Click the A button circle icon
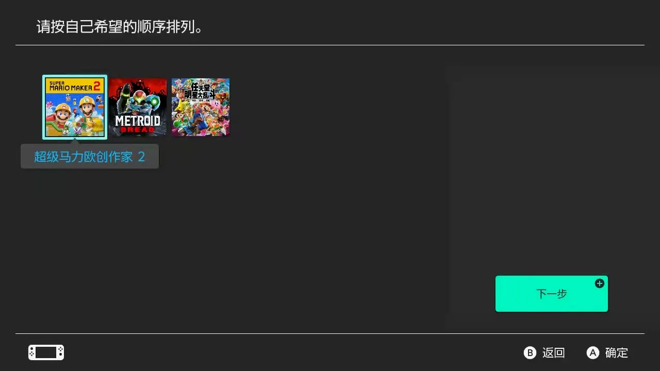The height and width of the screenshot is (371, 660). point(593,352)
